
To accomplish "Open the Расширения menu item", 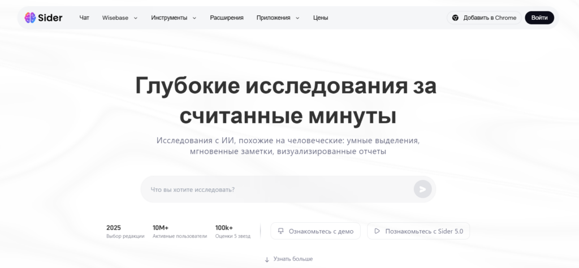I will [x=226, y=18].
